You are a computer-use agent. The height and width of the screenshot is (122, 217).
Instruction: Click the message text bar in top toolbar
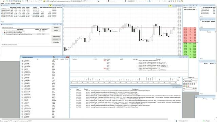(x=64, y=1)
